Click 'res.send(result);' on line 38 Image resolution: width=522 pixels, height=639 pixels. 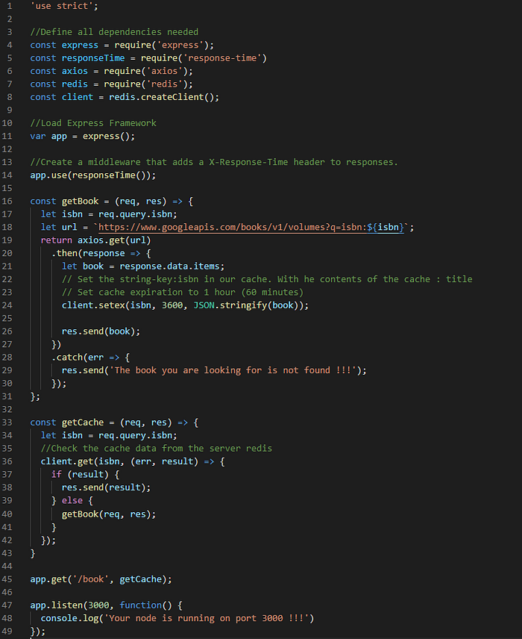(107, 487)
